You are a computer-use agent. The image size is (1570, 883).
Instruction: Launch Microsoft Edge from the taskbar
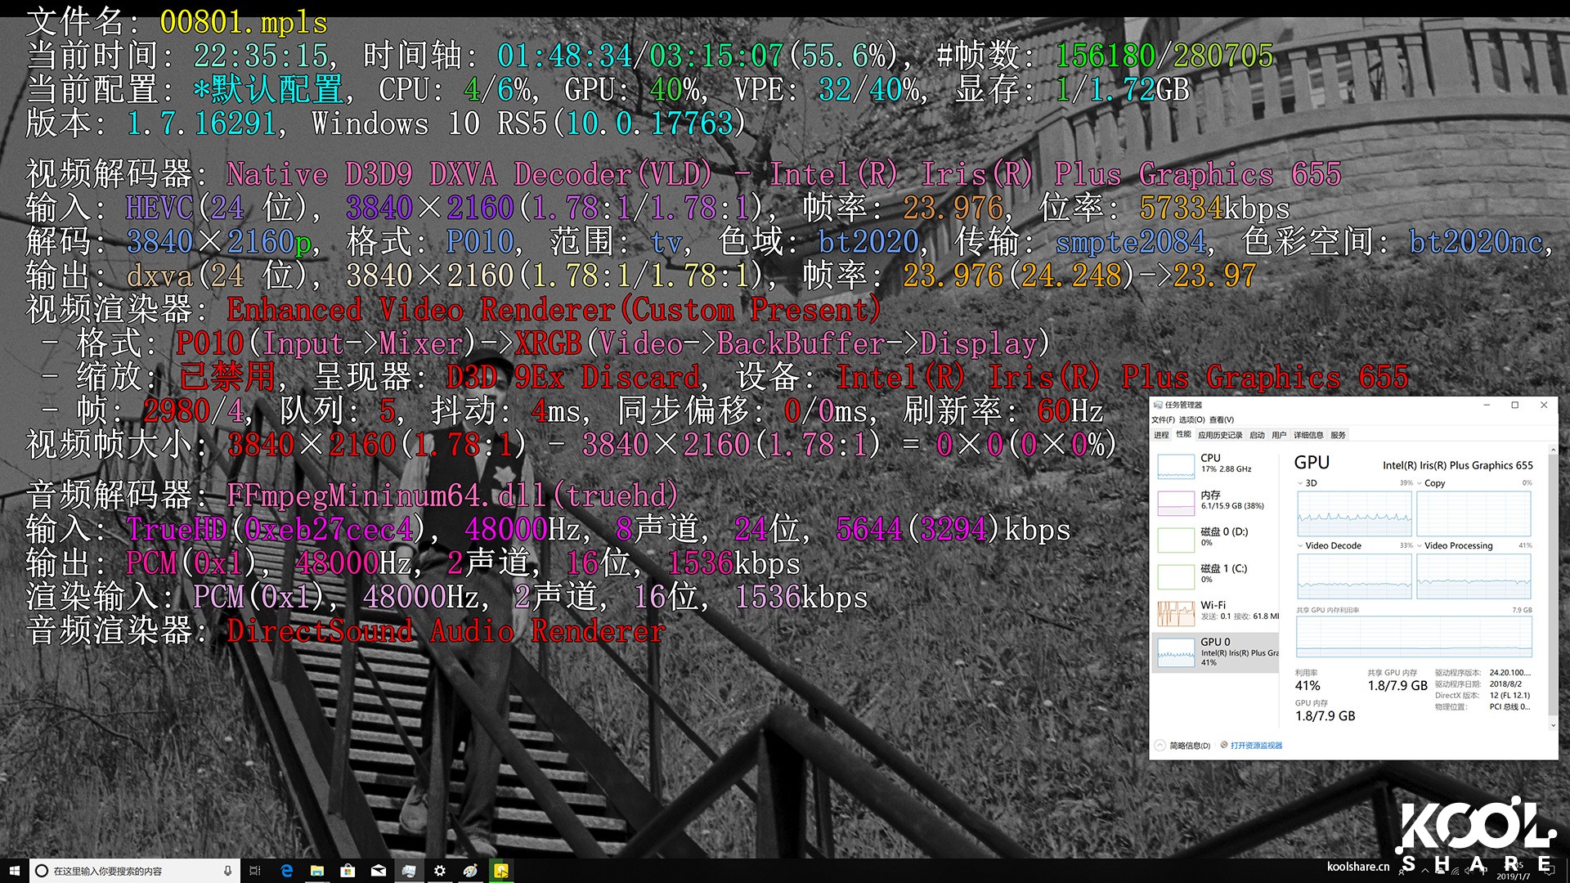tap(287, 871)
